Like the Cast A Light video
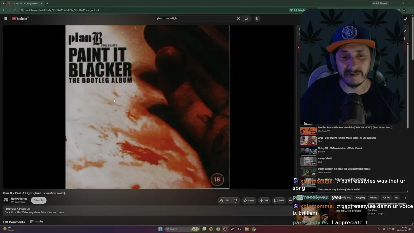The image size is (414, 233). pos(224,201)
